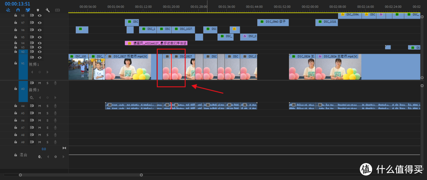
Task: Add a marker with shield icon
Action: pyautogui.click(x=38, y=10)
